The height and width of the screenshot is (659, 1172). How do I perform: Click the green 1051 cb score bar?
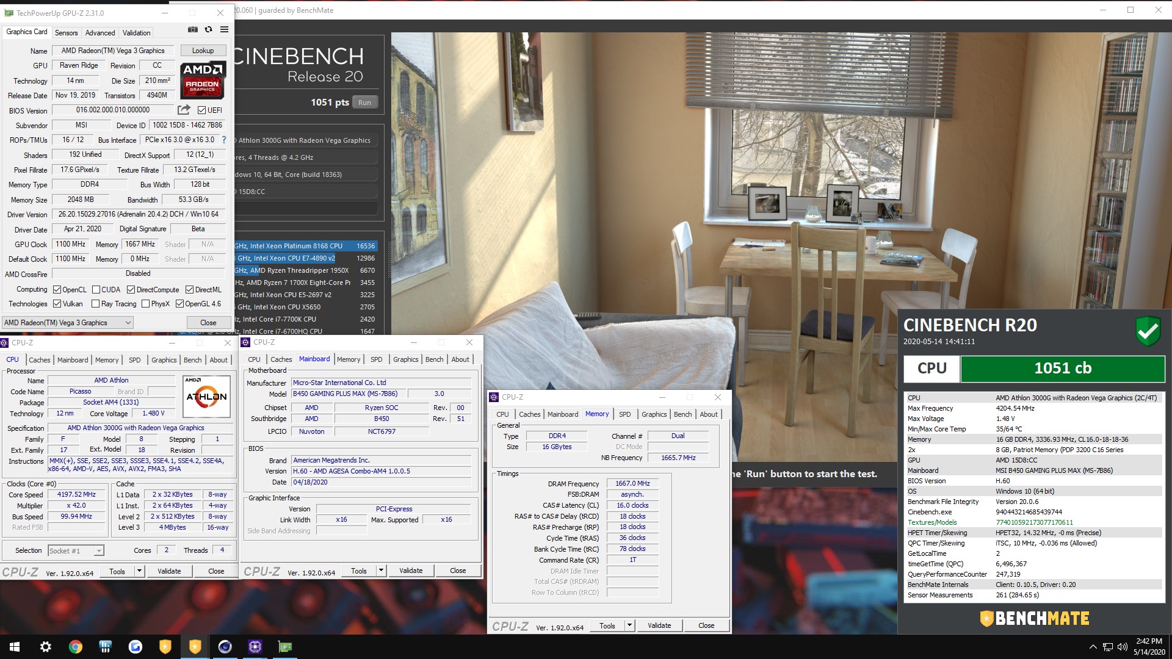1062,369
